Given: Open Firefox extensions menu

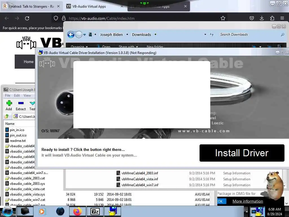Looking at the screenshot, I should tap(272, 18).
